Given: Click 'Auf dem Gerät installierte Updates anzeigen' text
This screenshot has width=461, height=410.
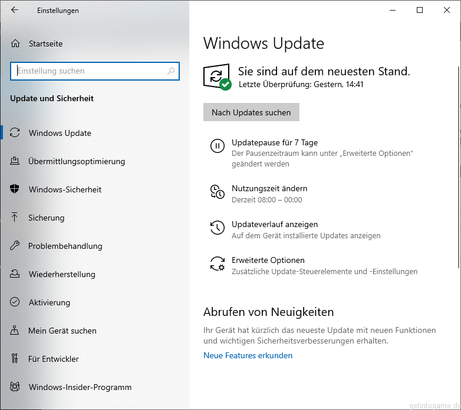Looking at the screenshot, I should 306,236.
